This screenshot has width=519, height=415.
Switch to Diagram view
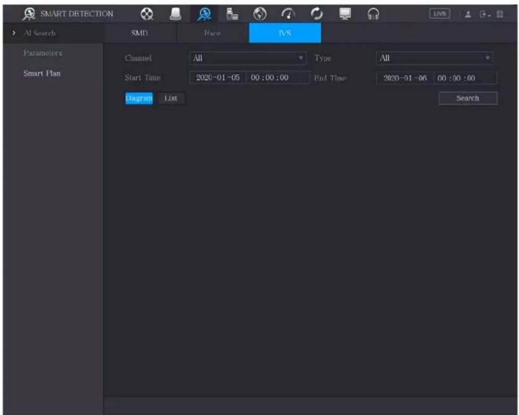(x=139, y=98)
